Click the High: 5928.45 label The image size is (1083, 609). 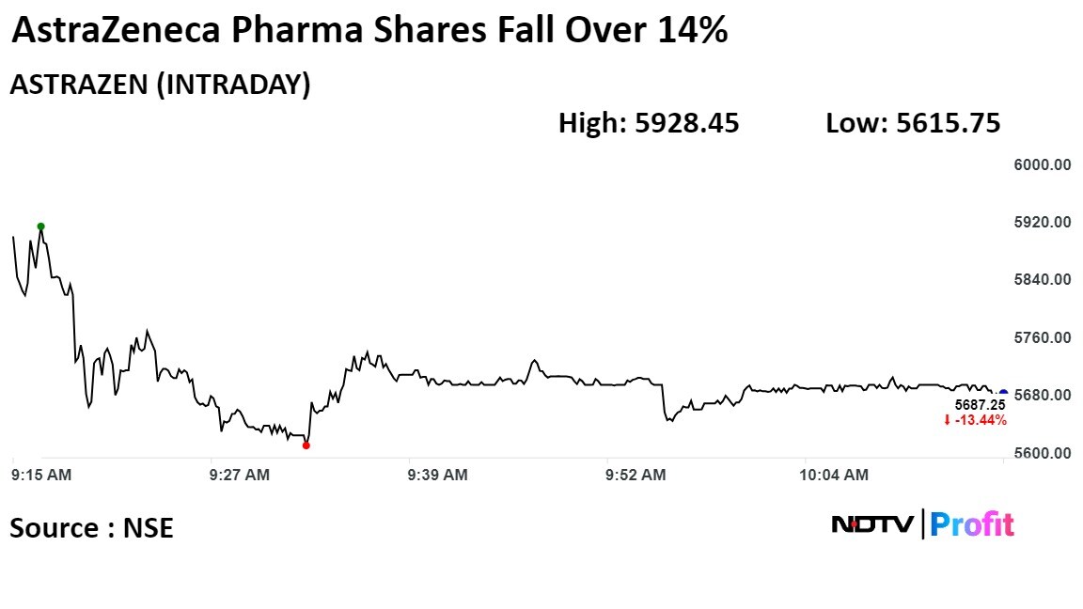649,123
